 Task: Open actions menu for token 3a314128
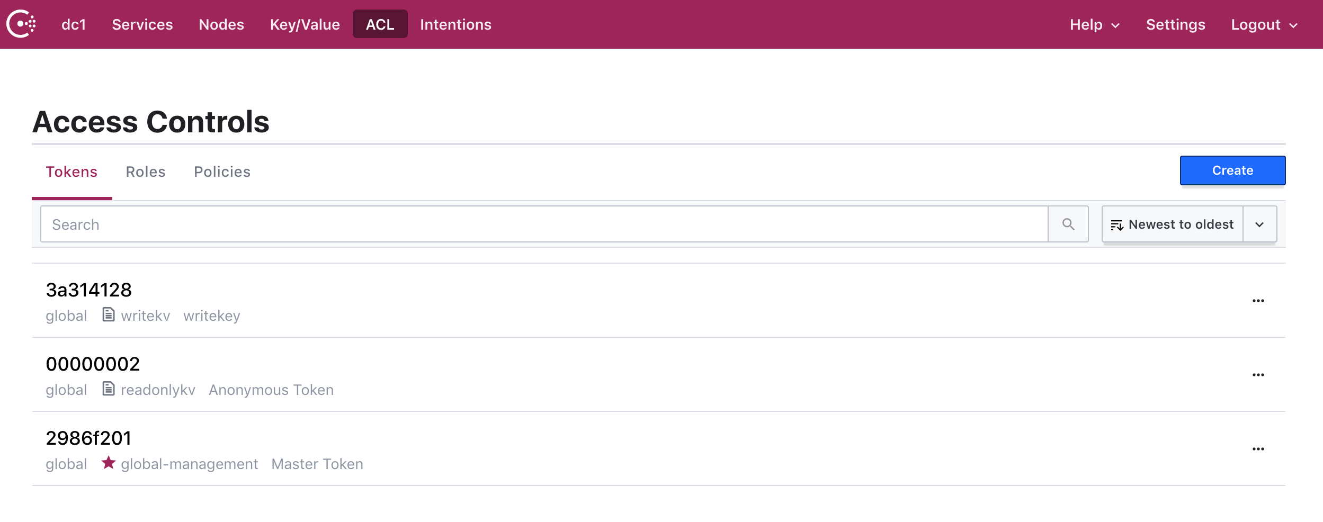pos(1258,301)
